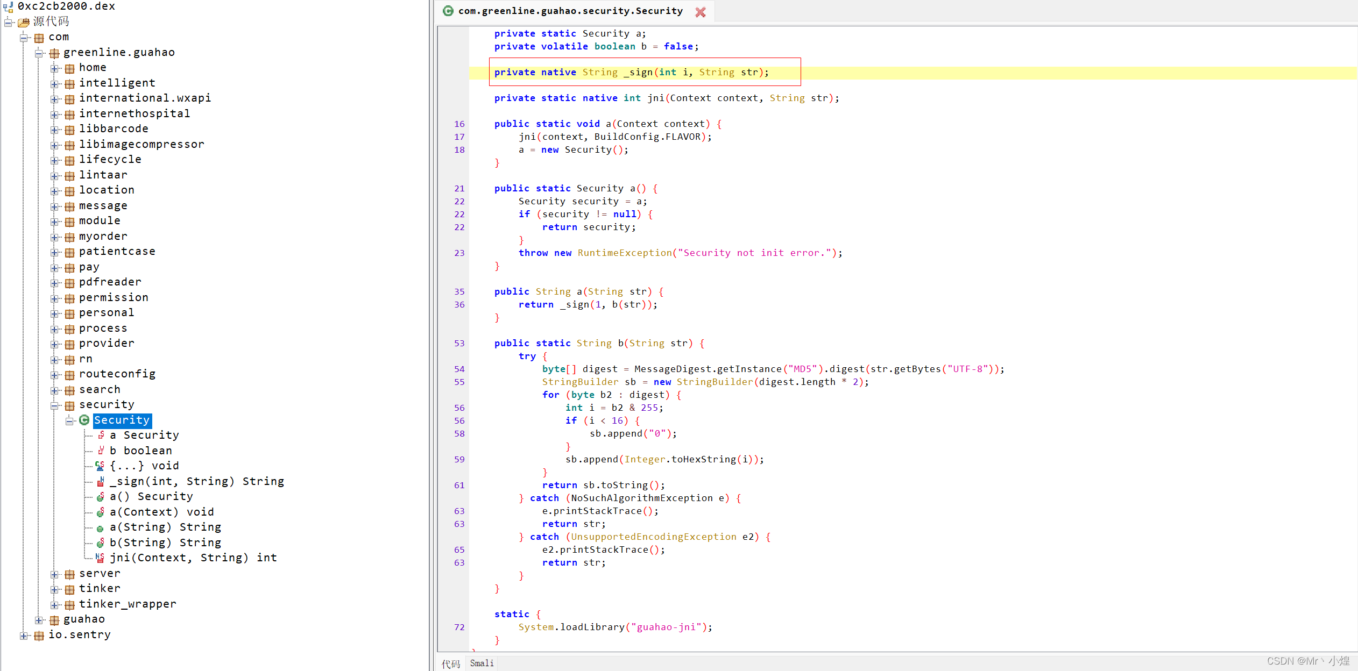Collapse the Security class node
The width and height of the screenshot is (1358, 671).
(69, 421)
